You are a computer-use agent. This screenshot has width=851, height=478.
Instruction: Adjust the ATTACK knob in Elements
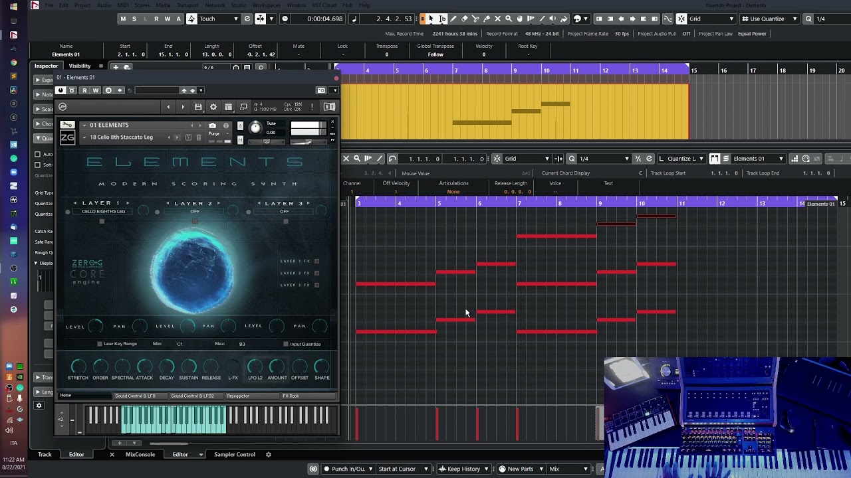click(x=144, y=366)
